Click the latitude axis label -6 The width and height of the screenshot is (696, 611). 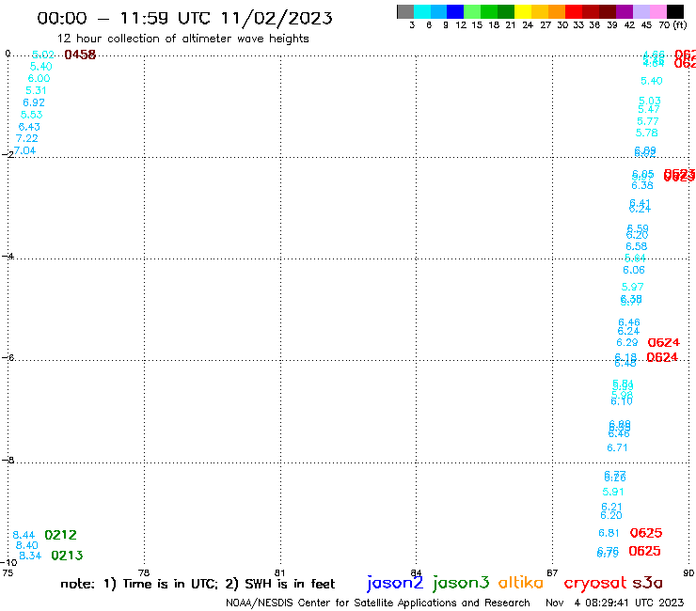[x=8, y=357]
